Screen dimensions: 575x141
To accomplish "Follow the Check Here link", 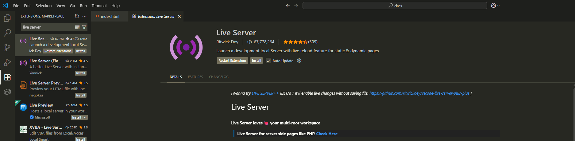I will 327,134.
